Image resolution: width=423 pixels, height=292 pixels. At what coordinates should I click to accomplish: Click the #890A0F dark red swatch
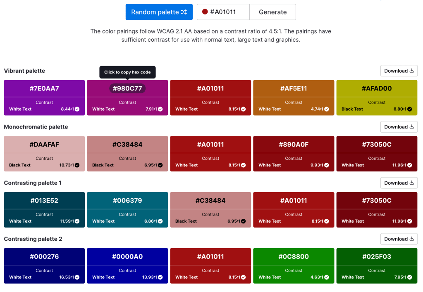click(294, 145)
